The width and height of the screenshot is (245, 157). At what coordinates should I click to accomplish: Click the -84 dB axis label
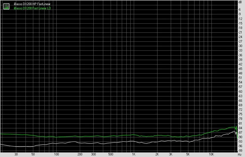[x=240, y=128]
